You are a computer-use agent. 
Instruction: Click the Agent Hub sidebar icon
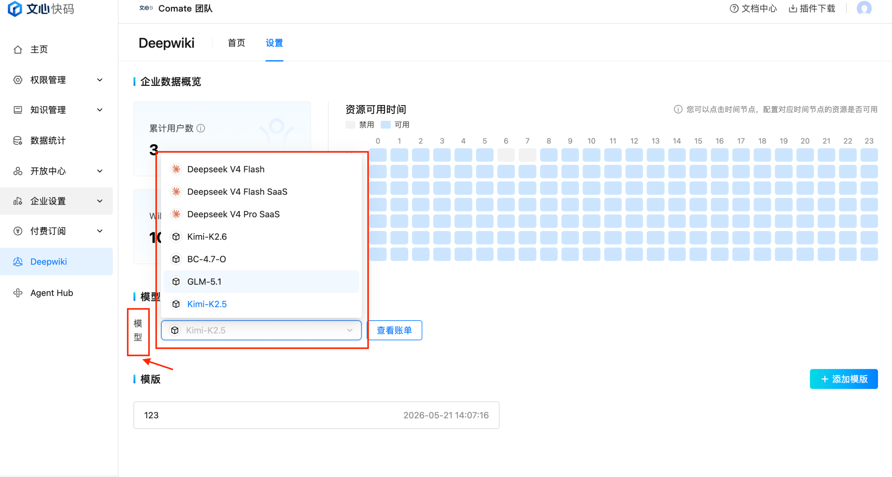pos(18,293)
